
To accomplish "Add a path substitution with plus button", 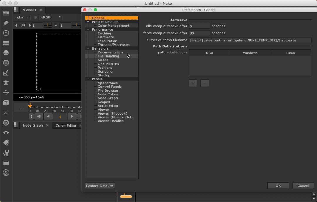I will tap(193, 83).
